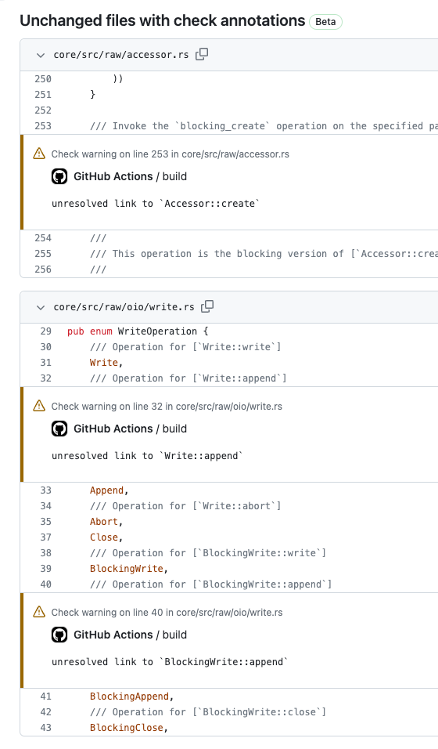Viewport: 438px width, 749px height.
Task: Select line number 43 in write.rs
Action: pos(45,728)
